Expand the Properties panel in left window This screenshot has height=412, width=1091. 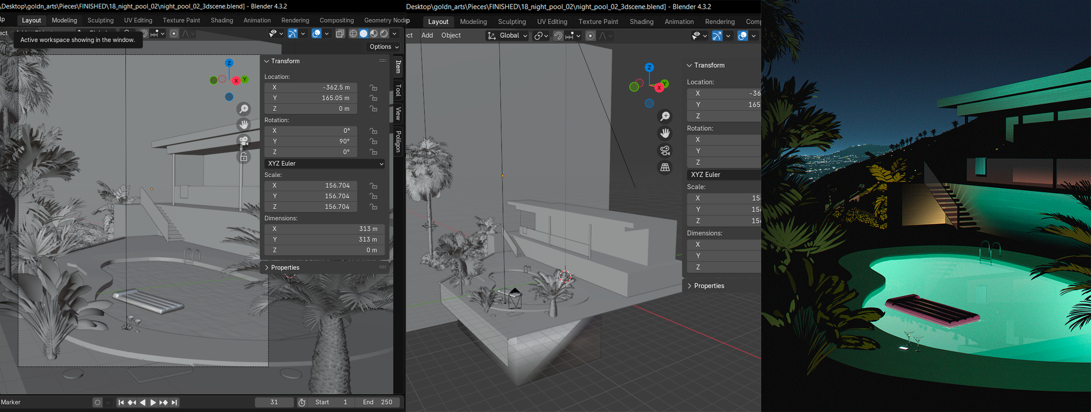(267, 268)
